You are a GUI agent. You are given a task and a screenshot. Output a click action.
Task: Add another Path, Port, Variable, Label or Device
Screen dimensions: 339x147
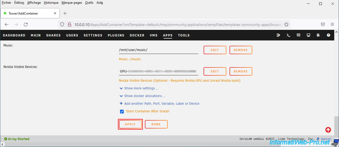pos(162,104)
